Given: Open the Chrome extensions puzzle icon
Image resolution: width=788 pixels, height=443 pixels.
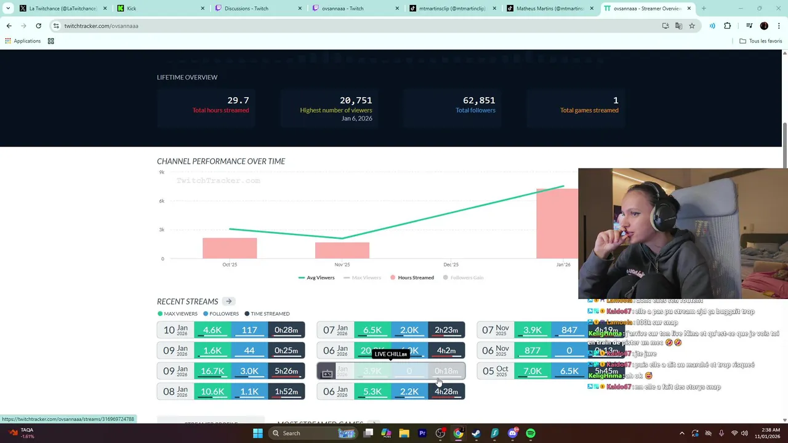Looking at the screenshot, I should click(x=728, y=26).
